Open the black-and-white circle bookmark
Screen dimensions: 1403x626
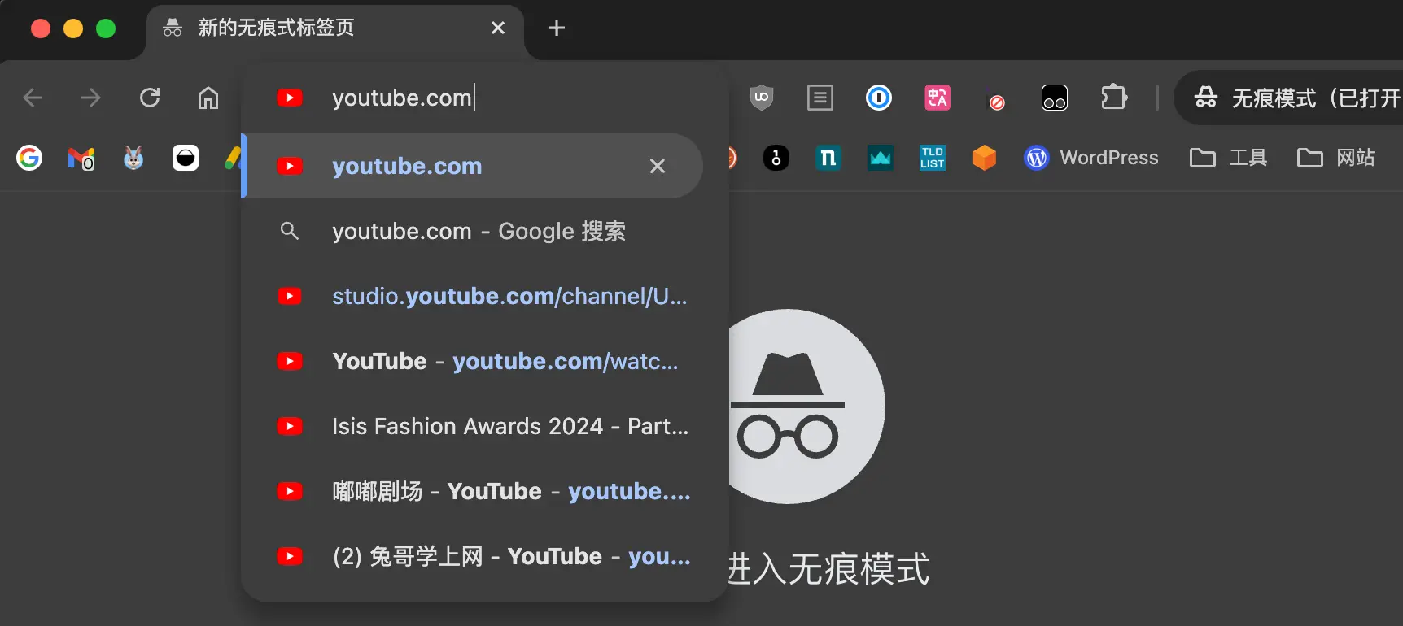[186, 158]
